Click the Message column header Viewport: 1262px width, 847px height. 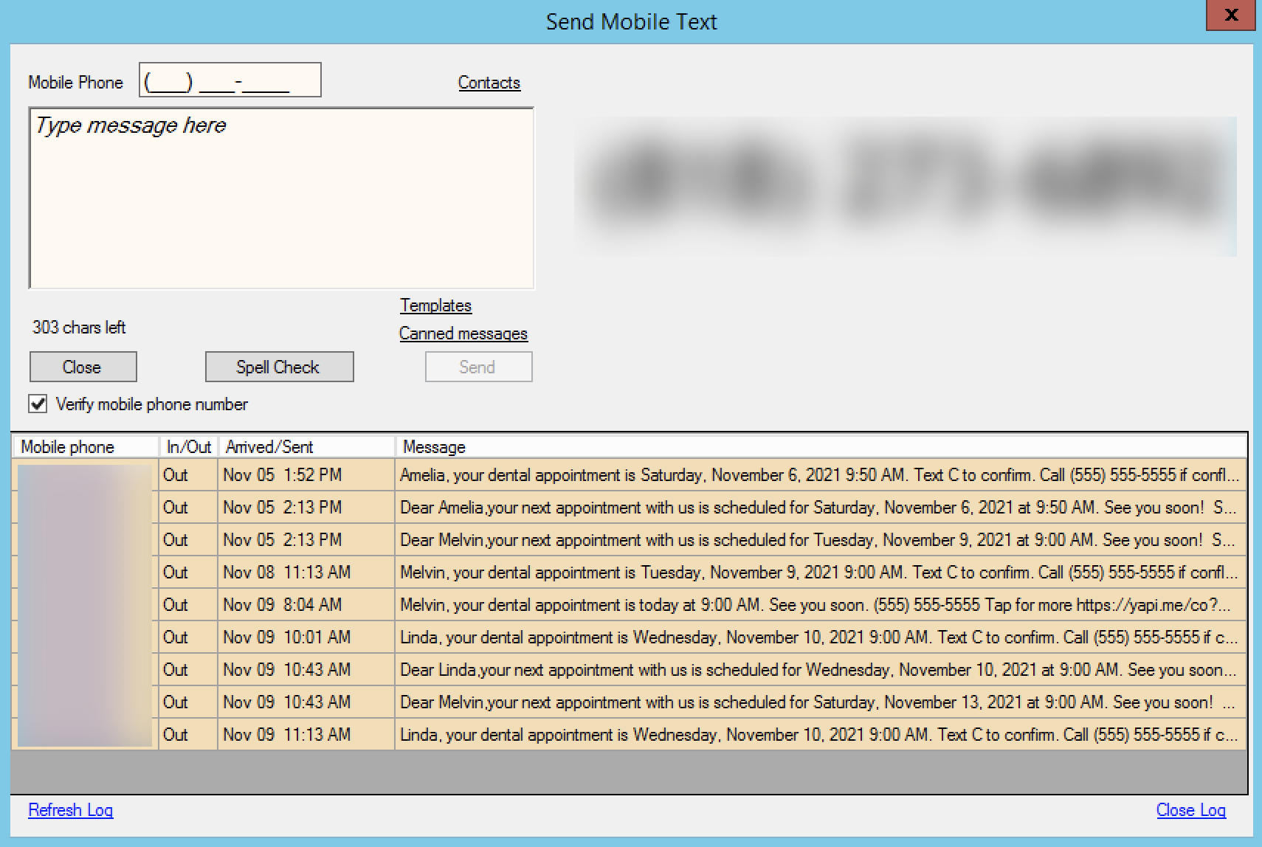tap(819, 447)
